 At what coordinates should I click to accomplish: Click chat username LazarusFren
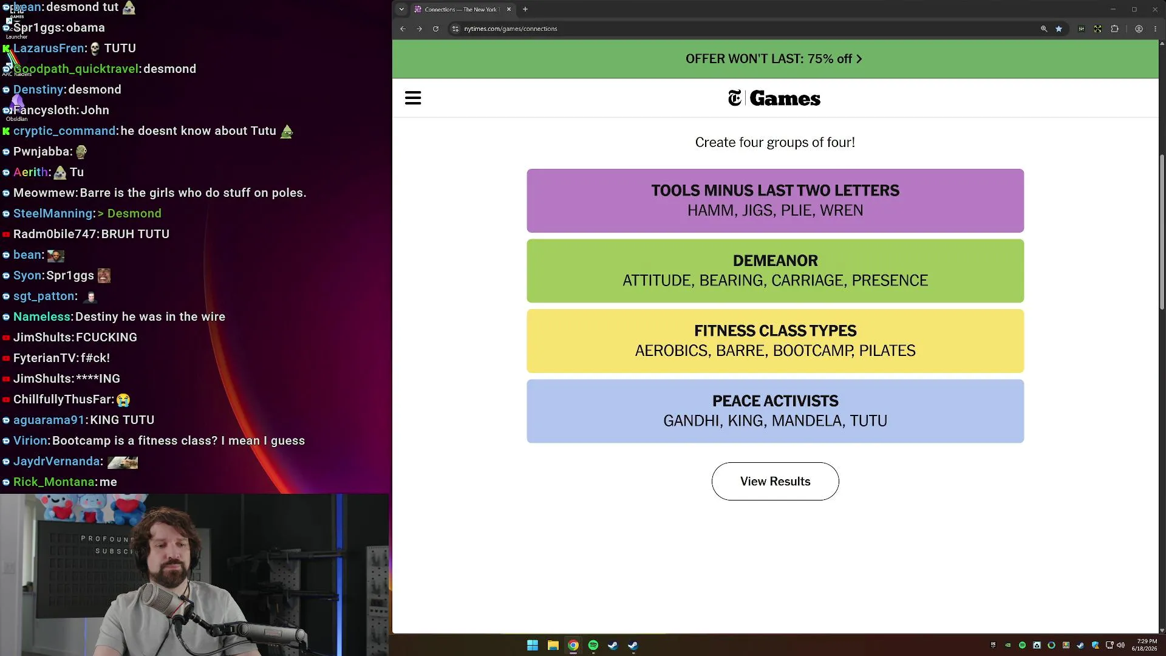[49, 48]
